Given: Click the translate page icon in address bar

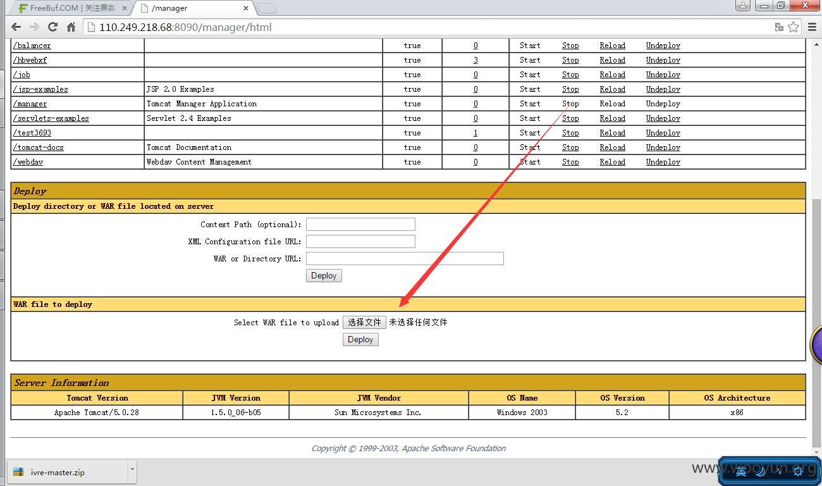Looking at the screenshot, I should tap(779, 27).
